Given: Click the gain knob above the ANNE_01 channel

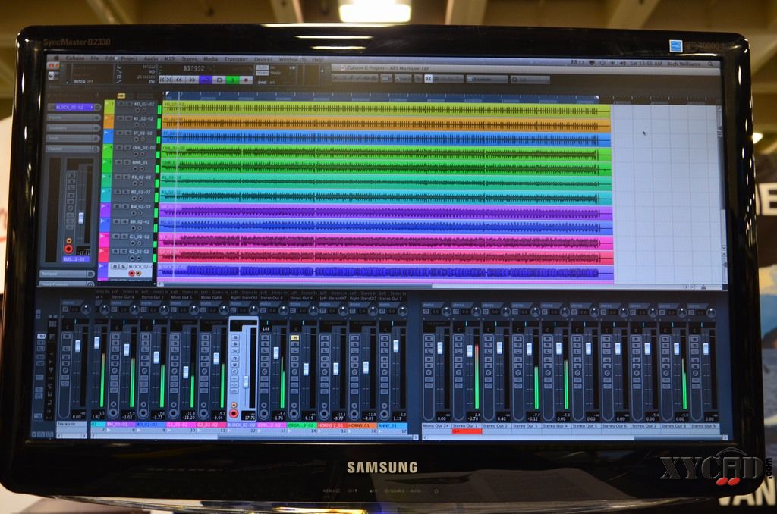Looking at the screenshot, I should 403,311.
